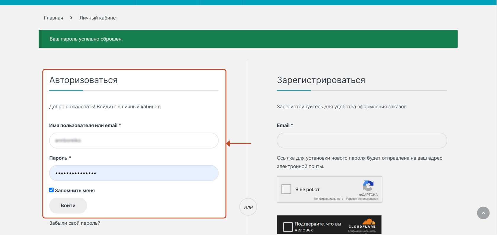Click the Зарегистрируйтесь для удобства оформления заказов text
Screen dimensions: 497x235
(x=342, y=107)
